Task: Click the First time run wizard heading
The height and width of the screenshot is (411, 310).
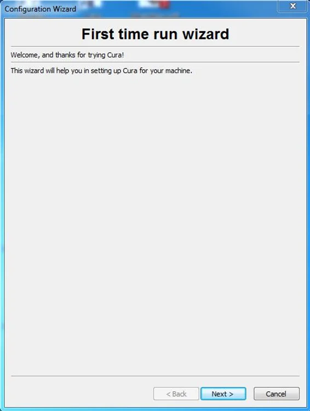Action: pyautogui.click(x=155, y=34)
